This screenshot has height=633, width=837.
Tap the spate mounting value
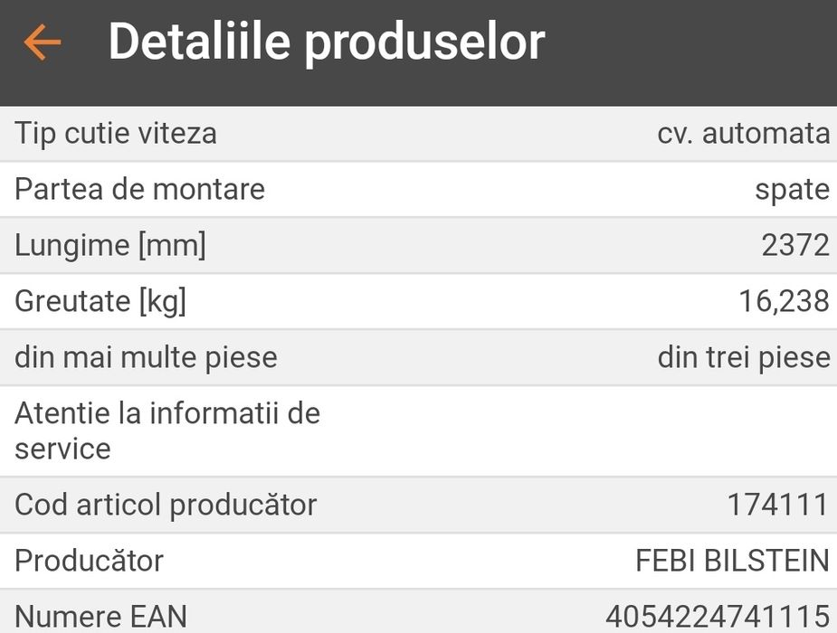point(792,190)
